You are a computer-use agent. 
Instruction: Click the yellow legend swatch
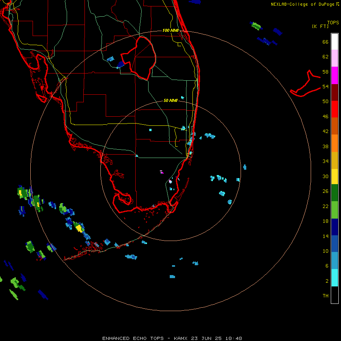coord(335,177)
